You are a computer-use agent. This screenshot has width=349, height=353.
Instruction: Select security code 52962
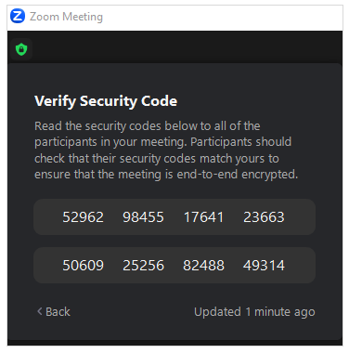click(83, 217)
